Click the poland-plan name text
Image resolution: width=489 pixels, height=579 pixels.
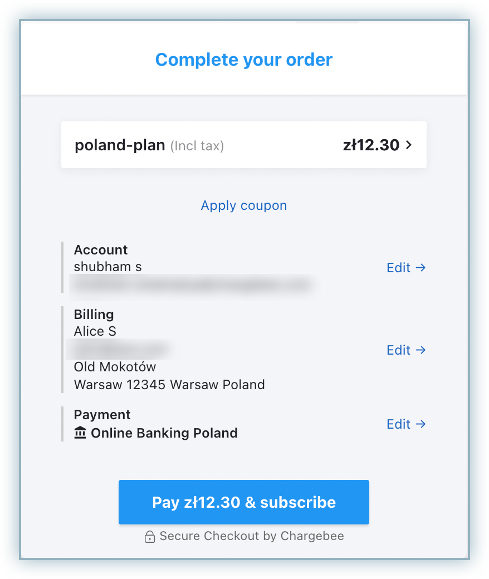point(120,146)
